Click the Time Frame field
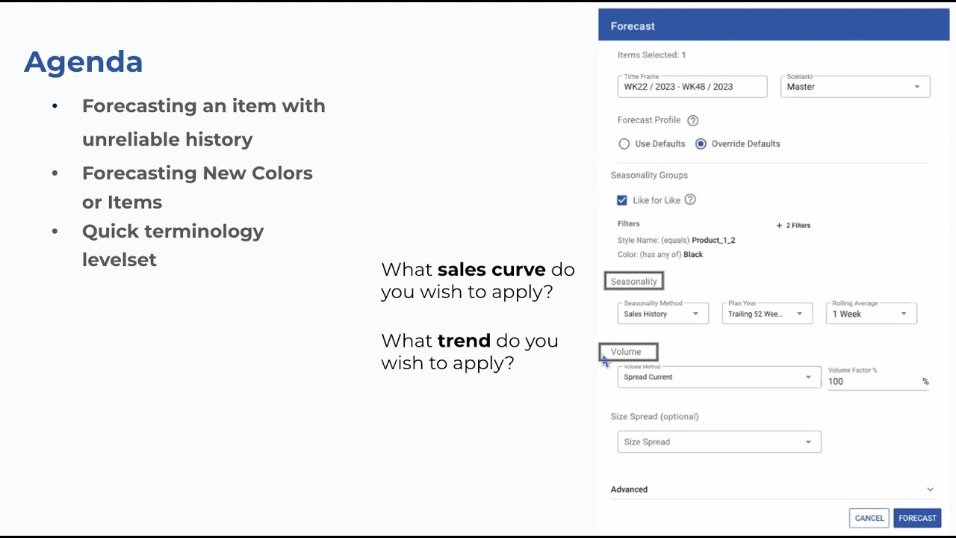 click(692, 87)
